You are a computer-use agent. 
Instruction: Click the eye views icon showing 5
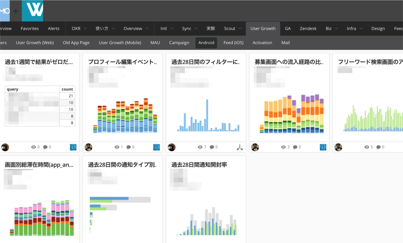pyautogui.click(x=366, y=147)
